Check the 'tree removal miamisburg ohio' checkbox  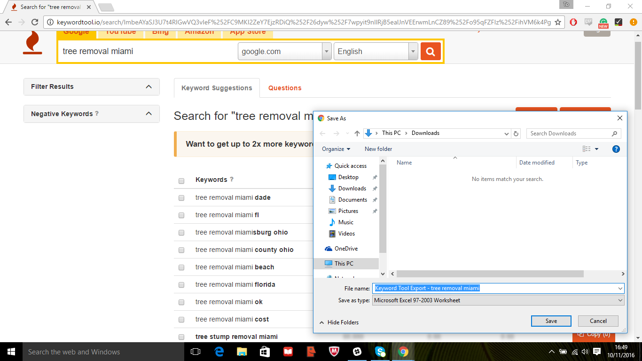(181, 233)
